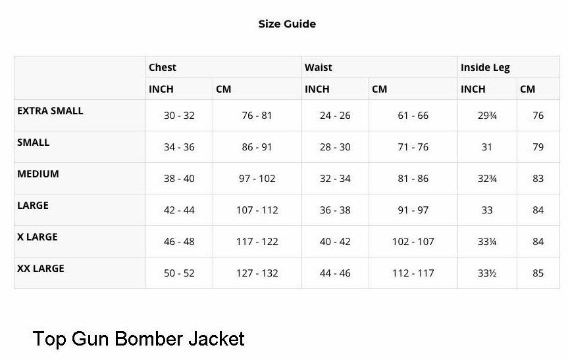
Task: Click the LARGE row label
Action: 33,205
